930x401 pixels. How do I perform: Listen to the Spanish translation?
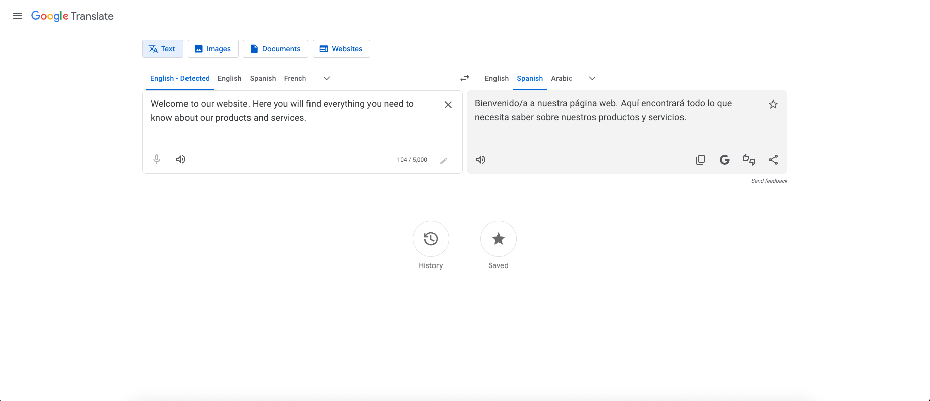(x=481, y=160)
